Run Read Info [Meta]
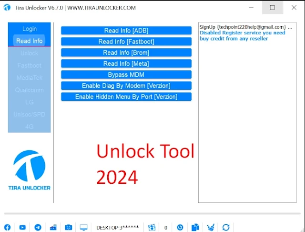The width and height of the screenshot is (305, 232). click(126, 63)
